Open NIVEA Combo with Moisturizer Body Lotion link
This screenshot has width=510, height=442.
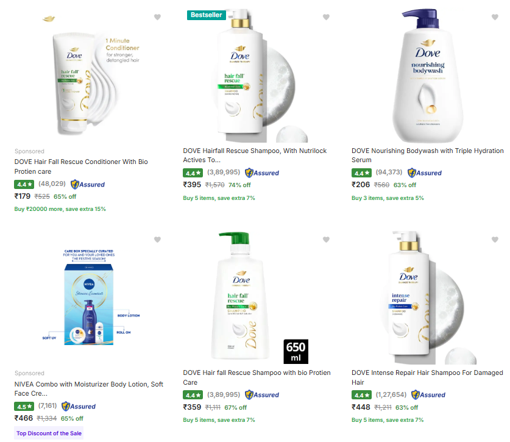click(88, 388)
